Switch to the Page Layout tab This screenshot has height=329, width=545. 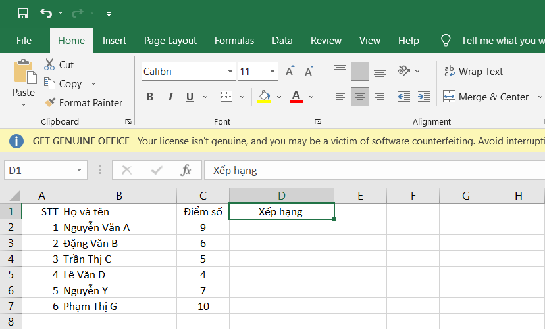[170, 41]
